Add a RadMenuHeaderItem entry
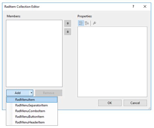 [x=32, y=122]
